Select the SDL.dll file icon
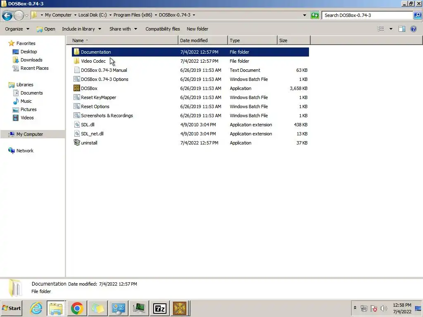The image size is (423, 317). point(76,125)
